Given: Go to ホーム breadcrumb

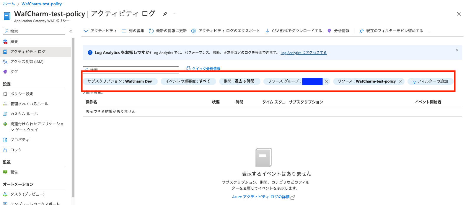Looking at the screenshot, I should point(9,4).
